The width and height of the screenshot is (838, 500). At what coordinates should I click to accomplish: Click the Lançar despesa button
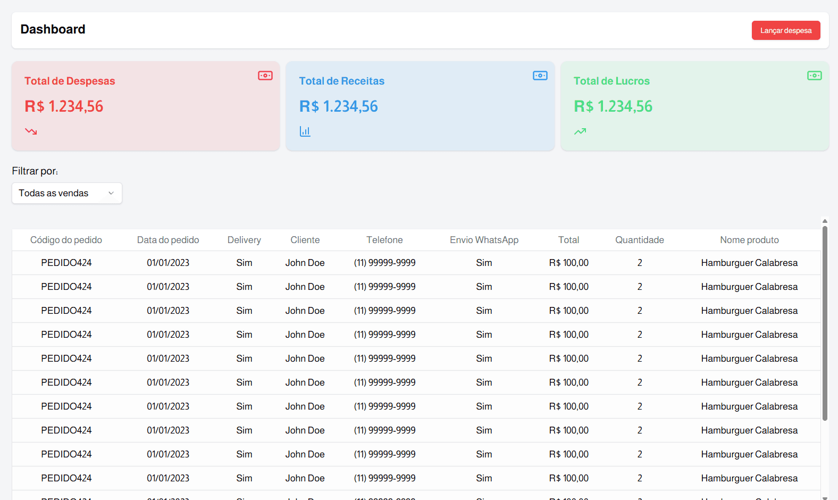pos(786,30)
